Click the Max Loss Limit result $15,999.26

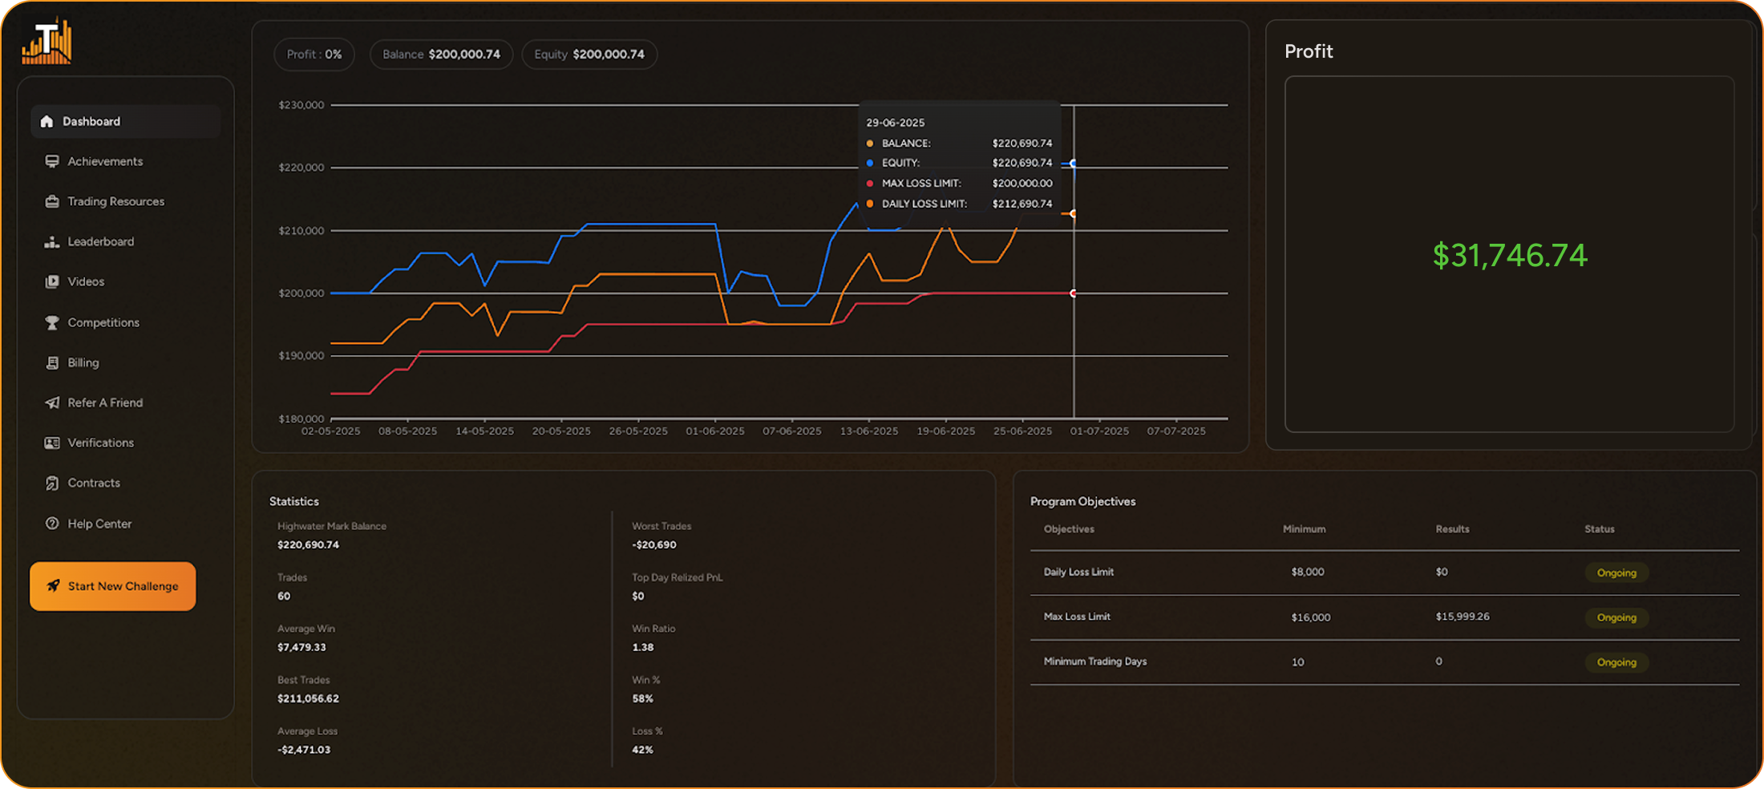click(x=1463, y=617)
